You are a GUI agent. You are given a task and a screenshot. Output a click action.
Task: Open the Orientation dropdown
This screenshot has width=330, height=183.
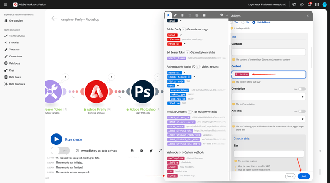268,97
